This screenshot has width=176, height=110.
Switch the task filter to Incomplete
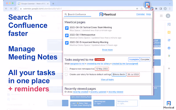[x=134, y=59]
